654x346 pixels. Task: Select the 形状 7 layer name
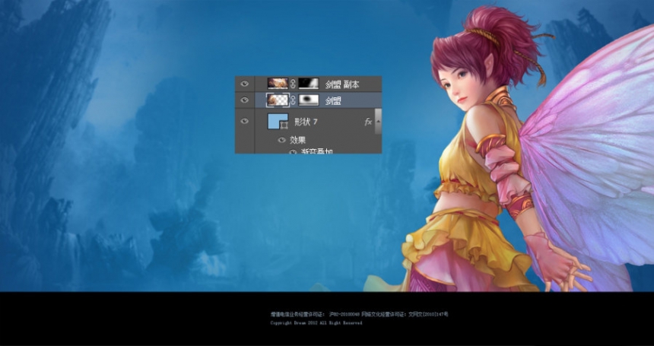pyautogui.click(x=306, y=122)
